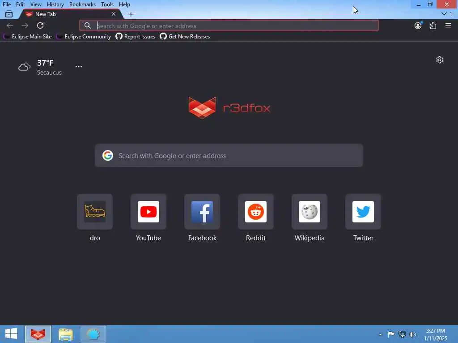Open Action Center flag icon

(391, 334)
